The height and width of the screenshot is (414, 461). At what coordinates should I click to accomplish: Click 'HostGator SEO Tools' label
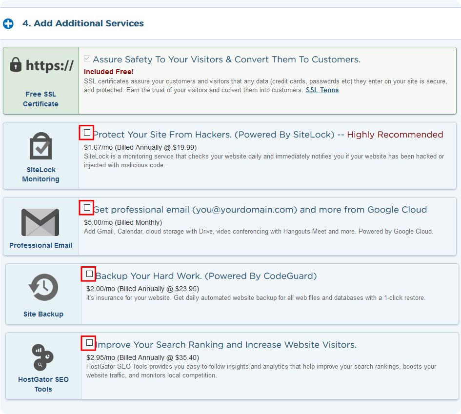[x=43, y=384]
